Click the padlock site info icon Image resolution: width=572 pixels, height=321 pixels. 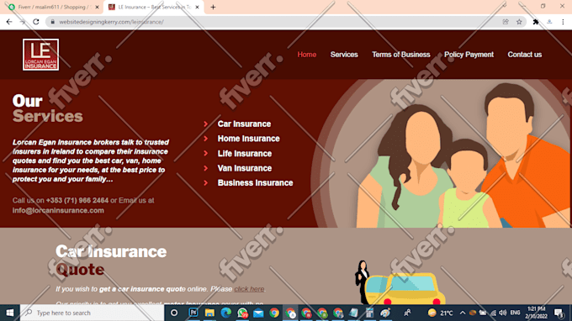[52, 22]
